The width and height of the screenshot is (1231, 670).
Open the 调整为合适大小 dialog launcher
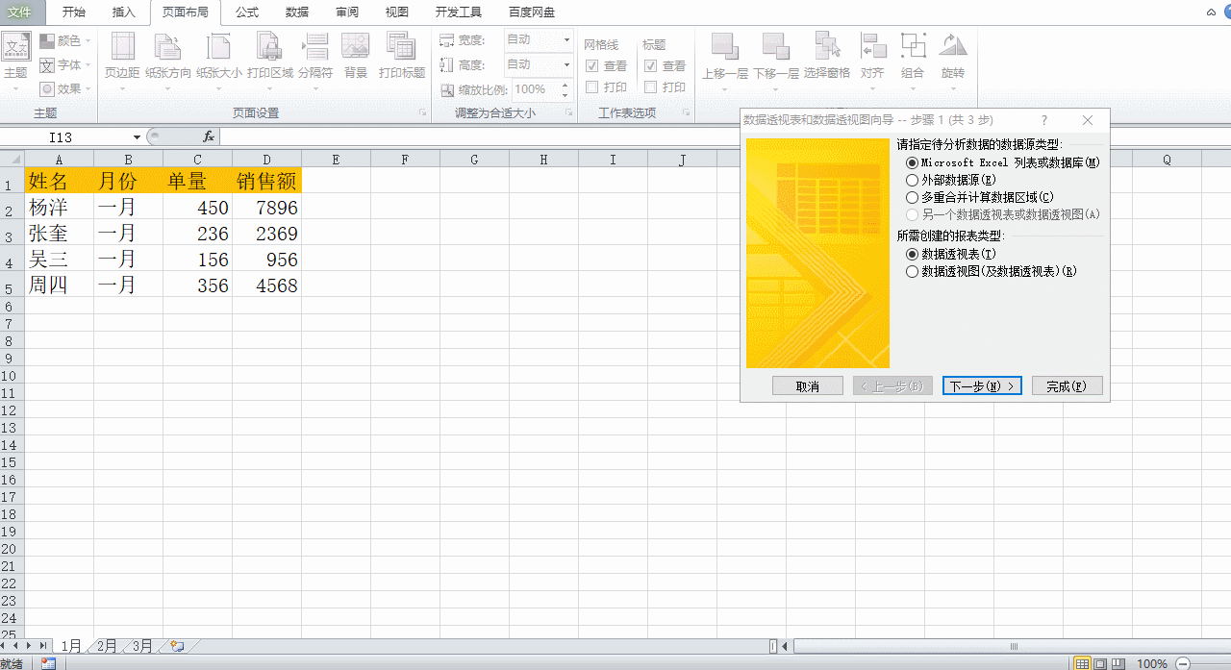(x=568, y=113)
